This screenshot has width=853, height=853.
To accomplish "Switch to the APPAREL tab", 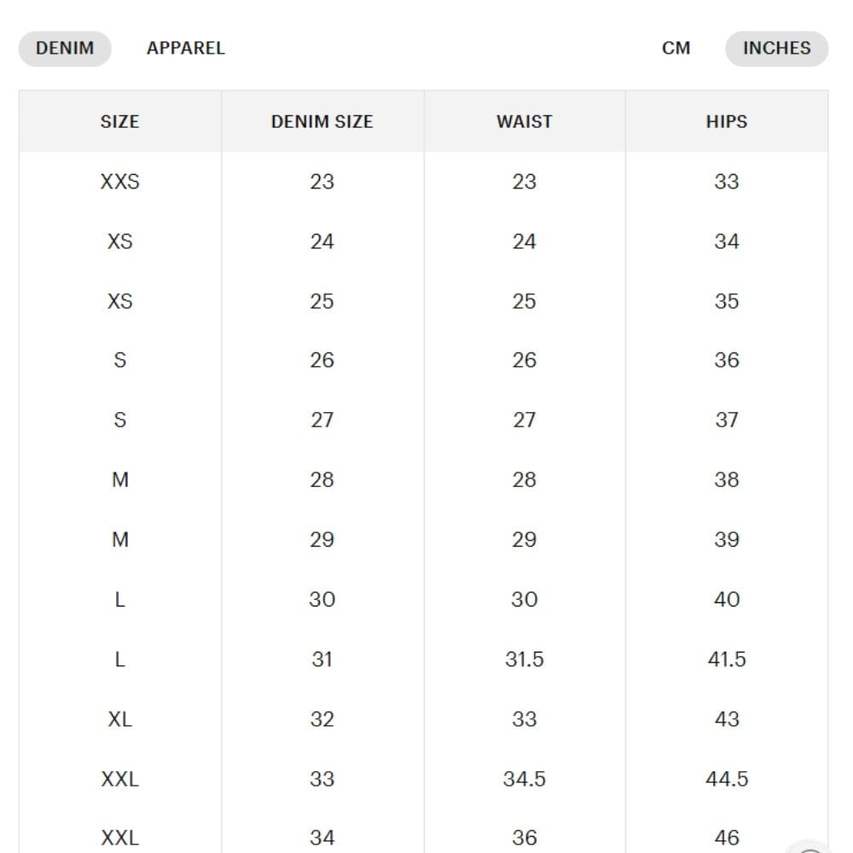I will (186, 49).
